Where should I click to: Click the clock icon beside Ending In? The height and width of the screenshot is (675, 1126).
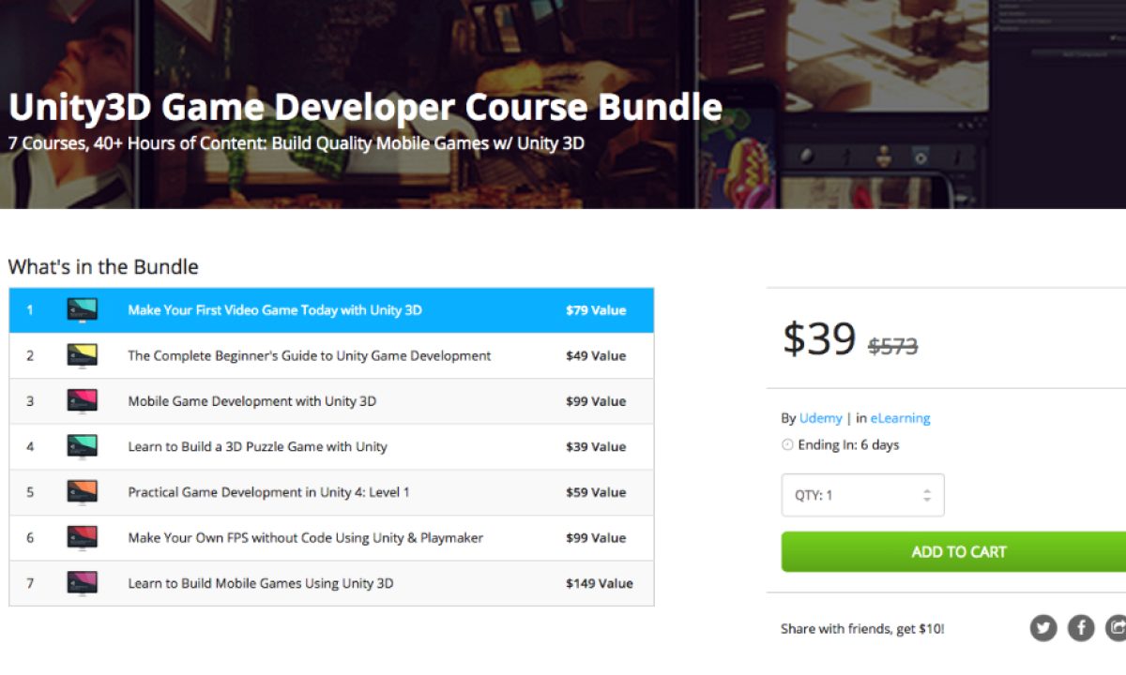tap(787, 445)
